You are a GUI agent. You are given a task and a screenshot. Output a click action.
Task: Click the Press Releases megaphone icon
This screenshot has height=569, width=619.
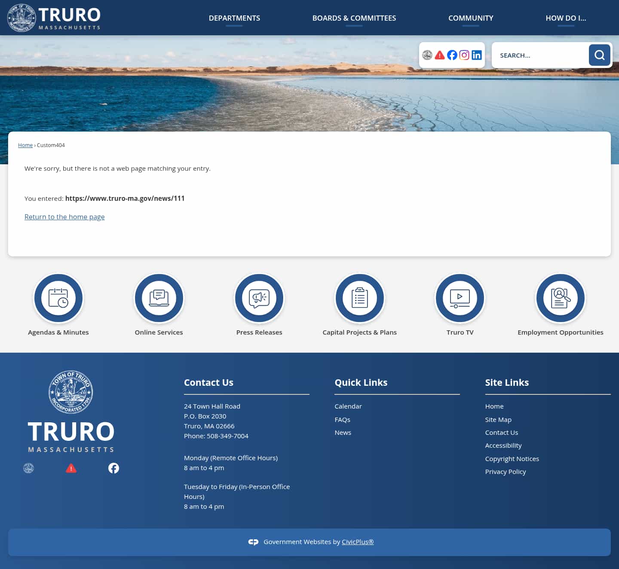point(259,298)
